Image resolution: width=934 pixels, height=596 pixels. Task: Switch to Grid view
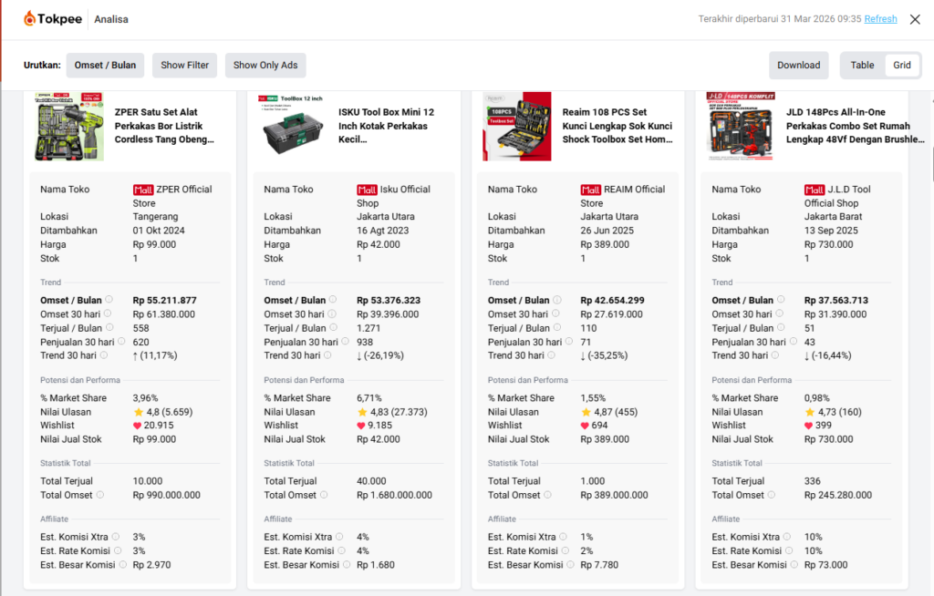[901, 65]
